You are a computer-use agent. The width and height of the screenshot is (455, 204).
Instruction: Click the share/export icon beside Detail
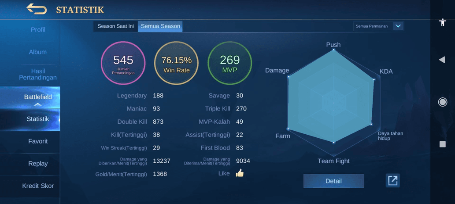click(392, 181)
